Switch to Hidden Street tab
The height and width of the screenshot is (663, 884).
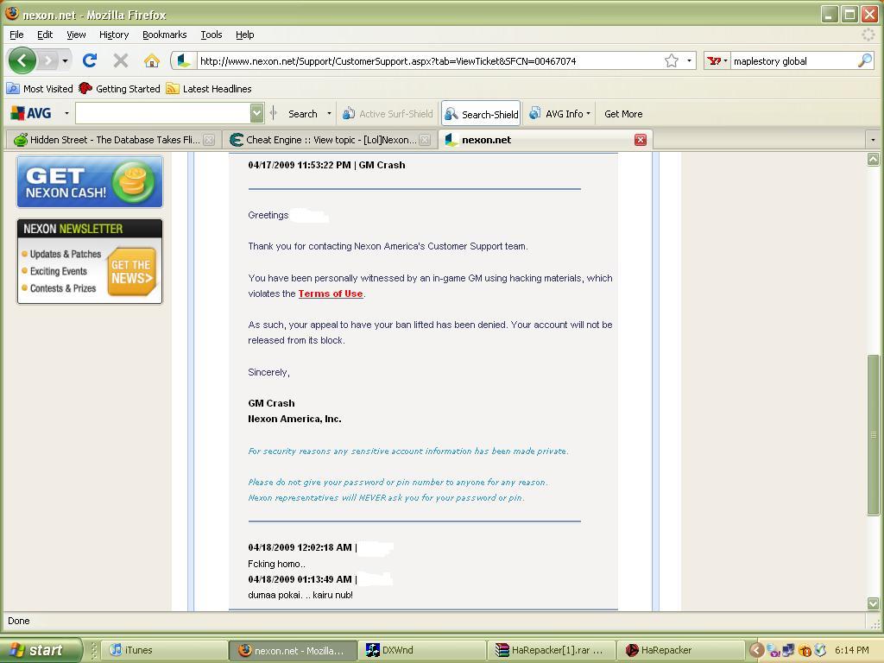pyautogui.click(x=107, y=140)
